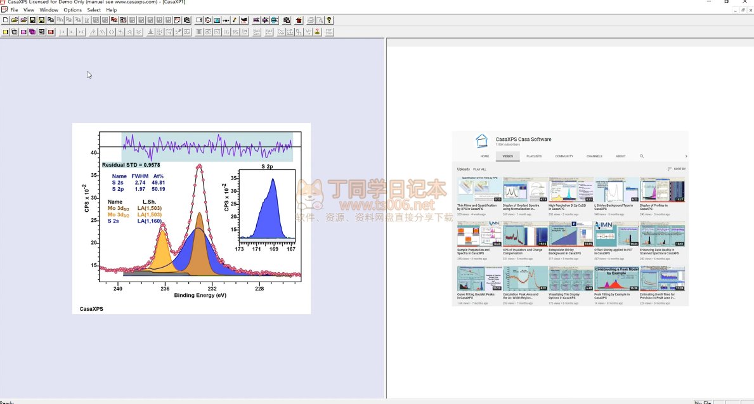The image size is (754, 404).
Task: Click the double-arrow zoom icon in top toolbar
Action: pyautogui.click(x=226, y=20)
